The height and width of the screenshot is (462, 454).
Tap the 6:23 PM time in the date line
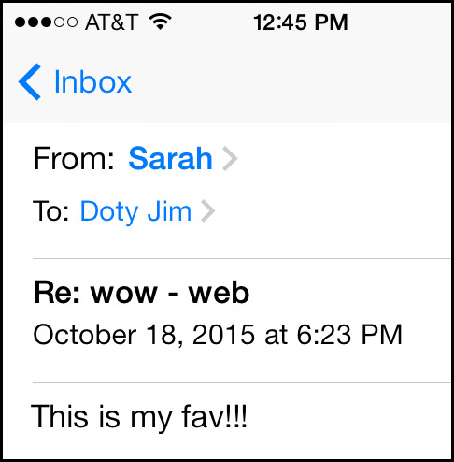(349, 335)
